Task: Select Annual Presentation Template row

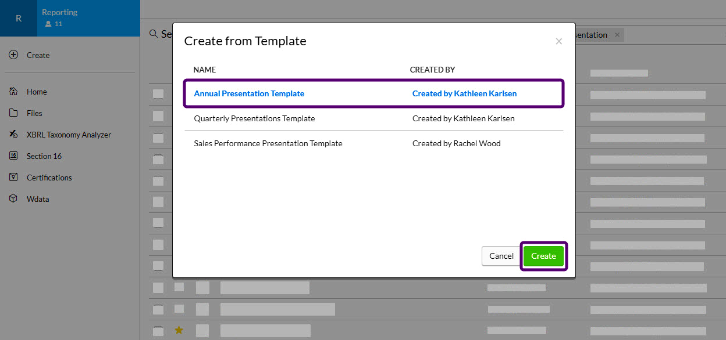Action: 374,93
